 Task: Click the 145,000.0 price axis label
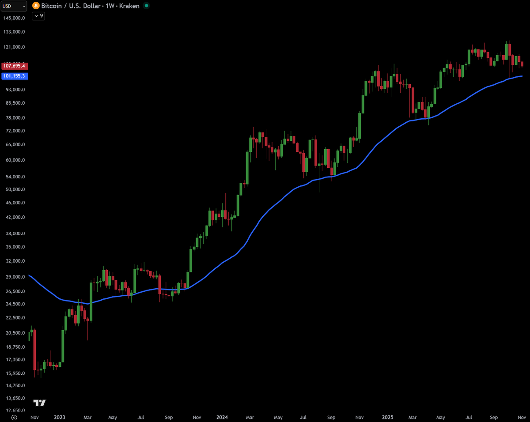pos(14,19)
